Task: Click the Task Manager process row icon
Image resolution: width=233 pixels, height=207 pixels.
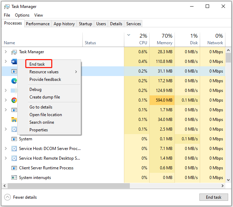Action: (14, 52)
